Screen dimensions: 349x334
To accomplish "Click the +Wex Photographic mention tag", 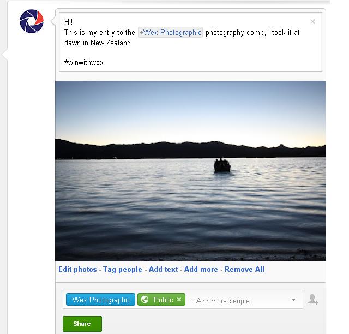I will (x=170, y=33).
